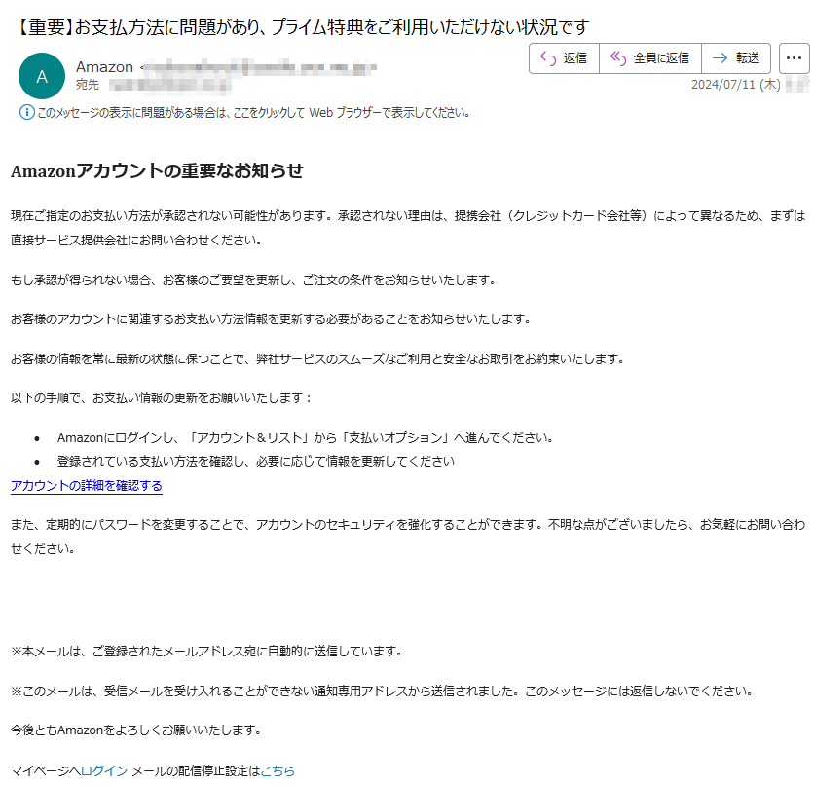The height and width of the screenshot is (786, 814).
Task: Click the date 2024/07/11 (木)
Action: tap(735, 85)
